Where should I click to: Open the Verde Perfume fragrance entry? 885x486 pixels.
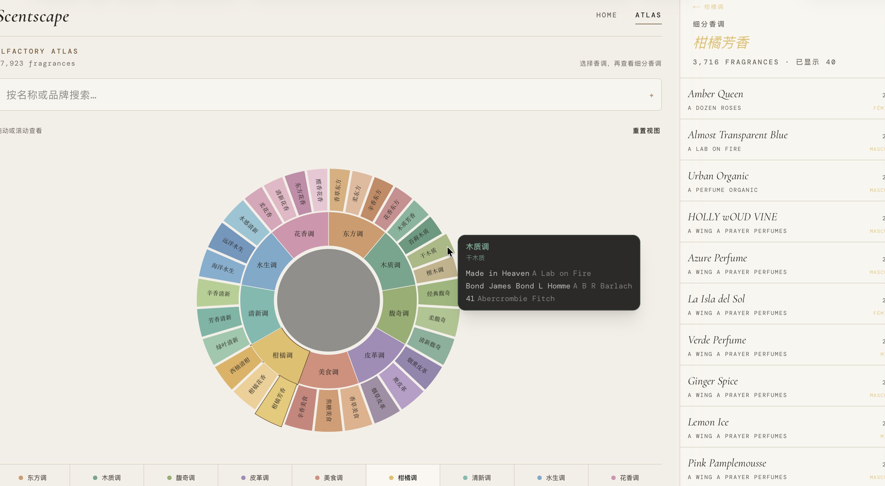(782, 345)
